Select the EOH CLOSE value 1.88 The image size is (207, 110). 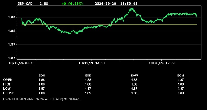[42, 93]
